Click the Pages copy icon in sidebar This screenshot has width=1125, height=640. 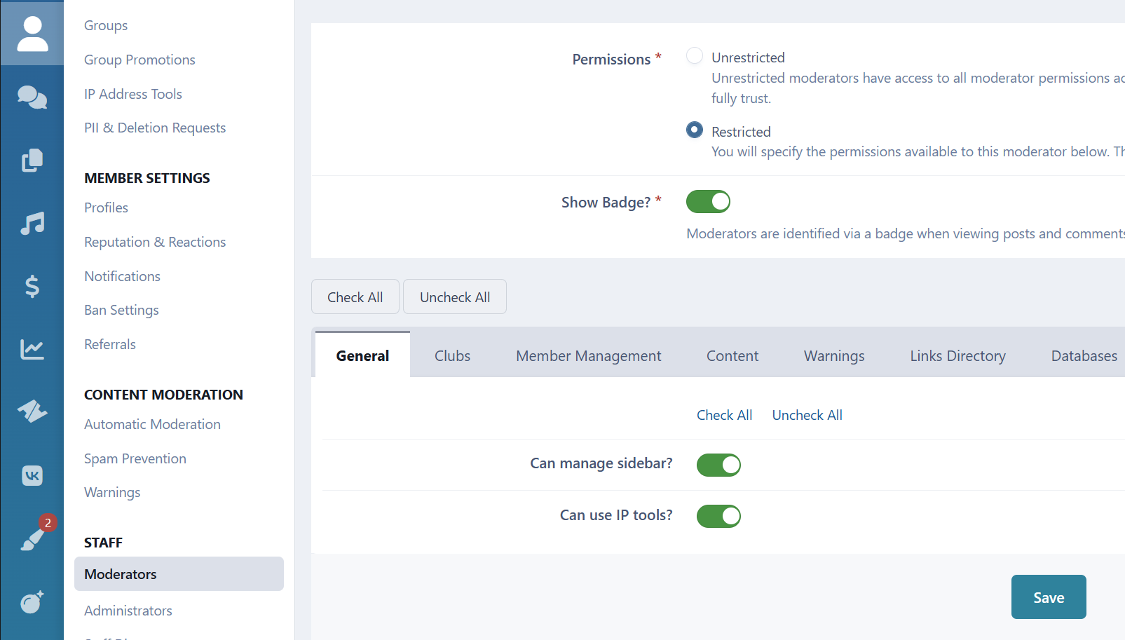32,161
